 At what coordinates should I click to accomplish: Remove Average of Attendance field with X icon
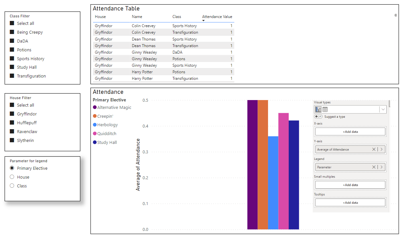(374, 149)
